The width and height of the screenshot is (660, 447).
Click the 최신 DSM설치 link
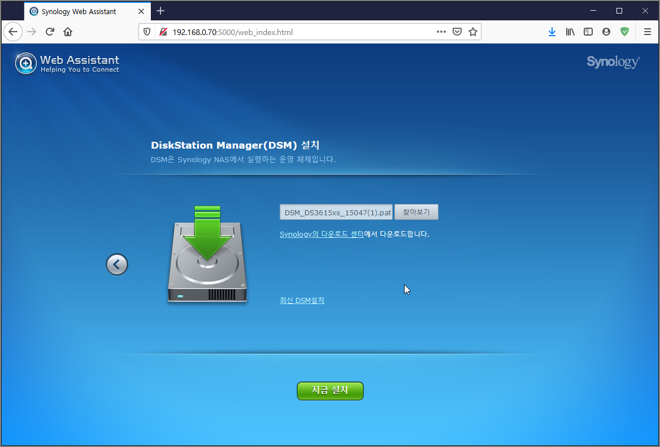(x=302, y=301)
